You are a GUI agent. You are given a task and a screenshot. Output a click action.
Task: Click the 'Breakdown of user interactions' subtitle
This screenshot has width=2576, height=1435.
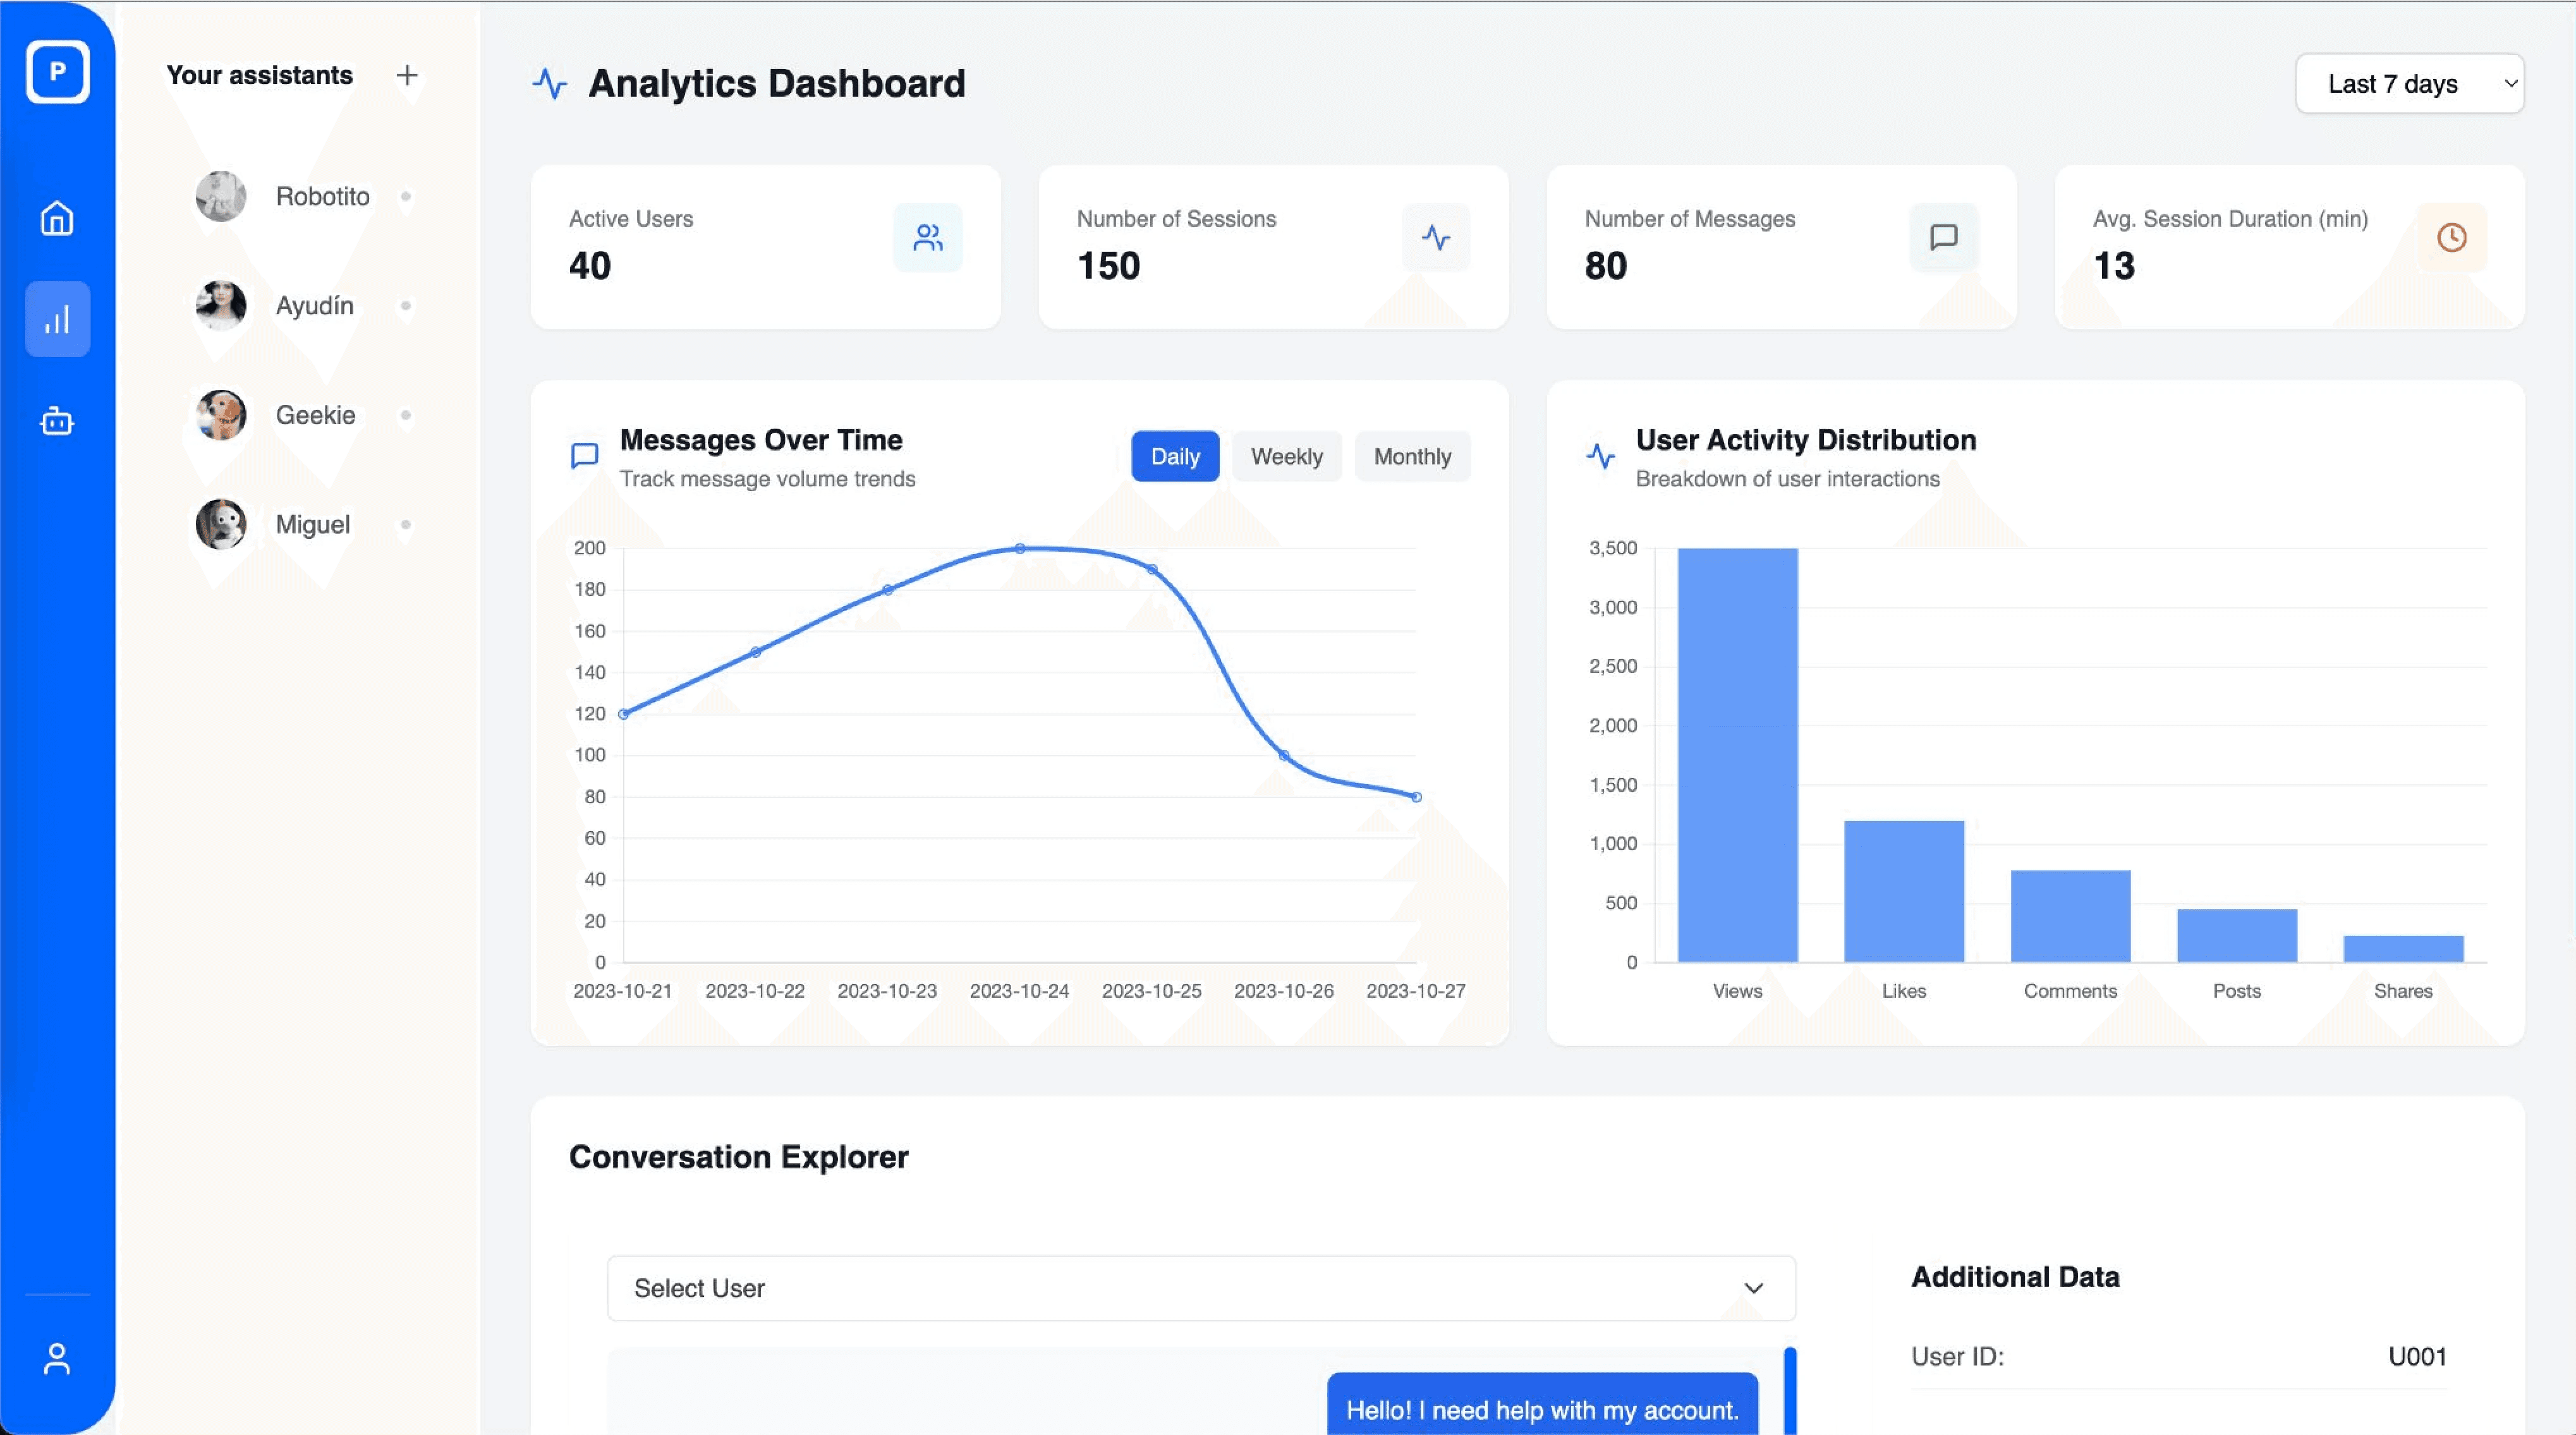(x=1787, y=479)
